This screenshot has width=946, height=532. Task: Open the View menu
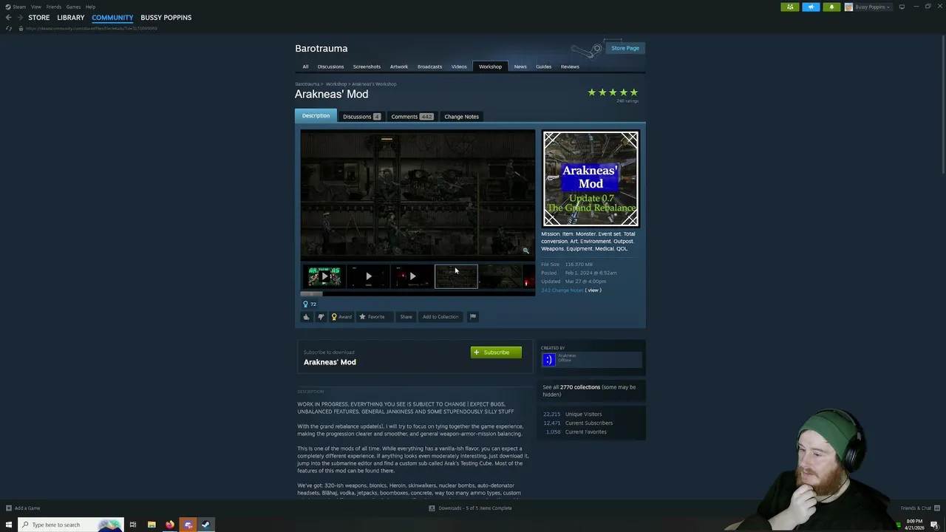point(35,7)
